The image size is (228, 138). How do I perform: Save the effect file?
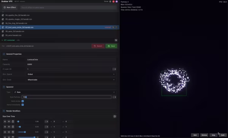[x=111, y=46]
